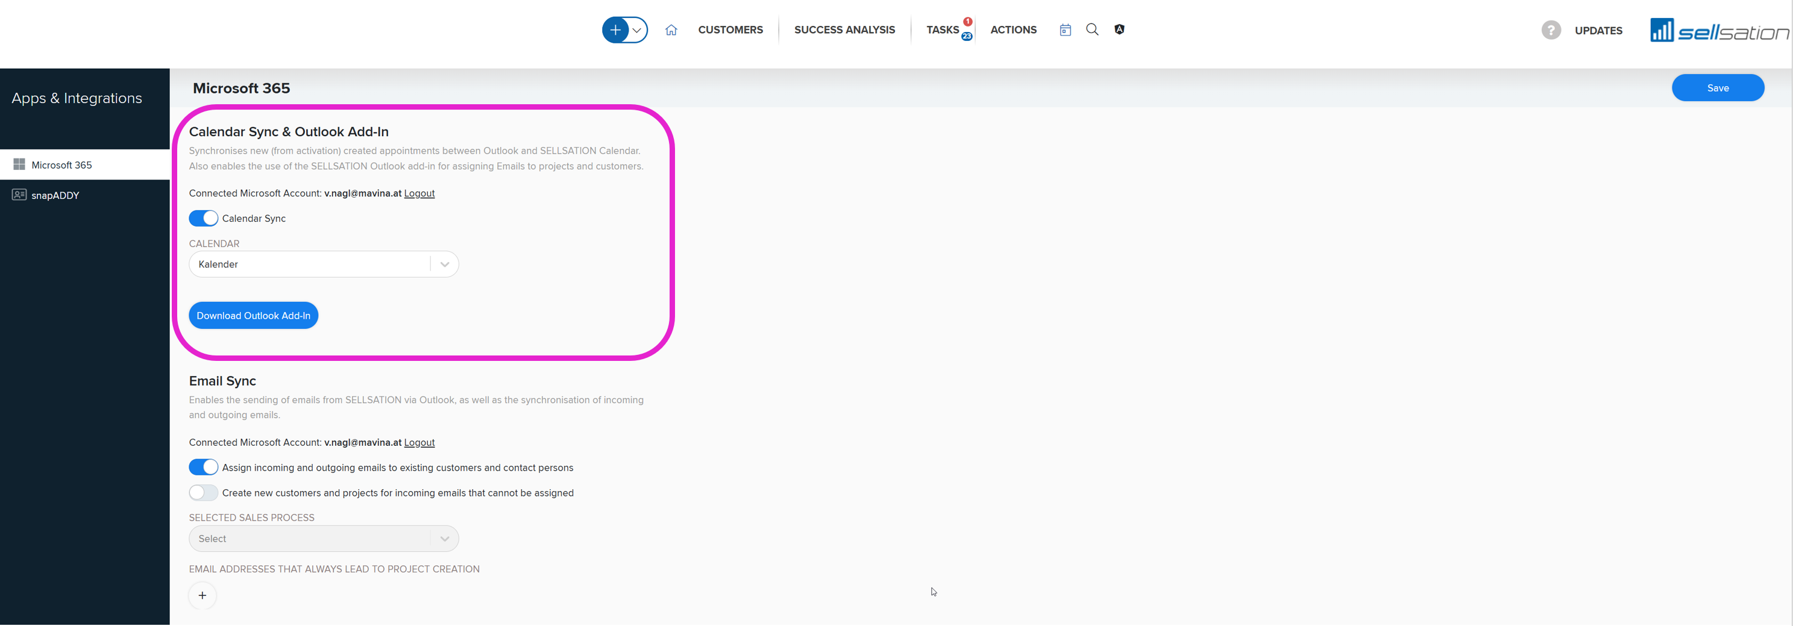Select Microsoft 365 in the sidebar
Image resolution: width=1793 pixels, height=626 pixels.
(85, 165)
